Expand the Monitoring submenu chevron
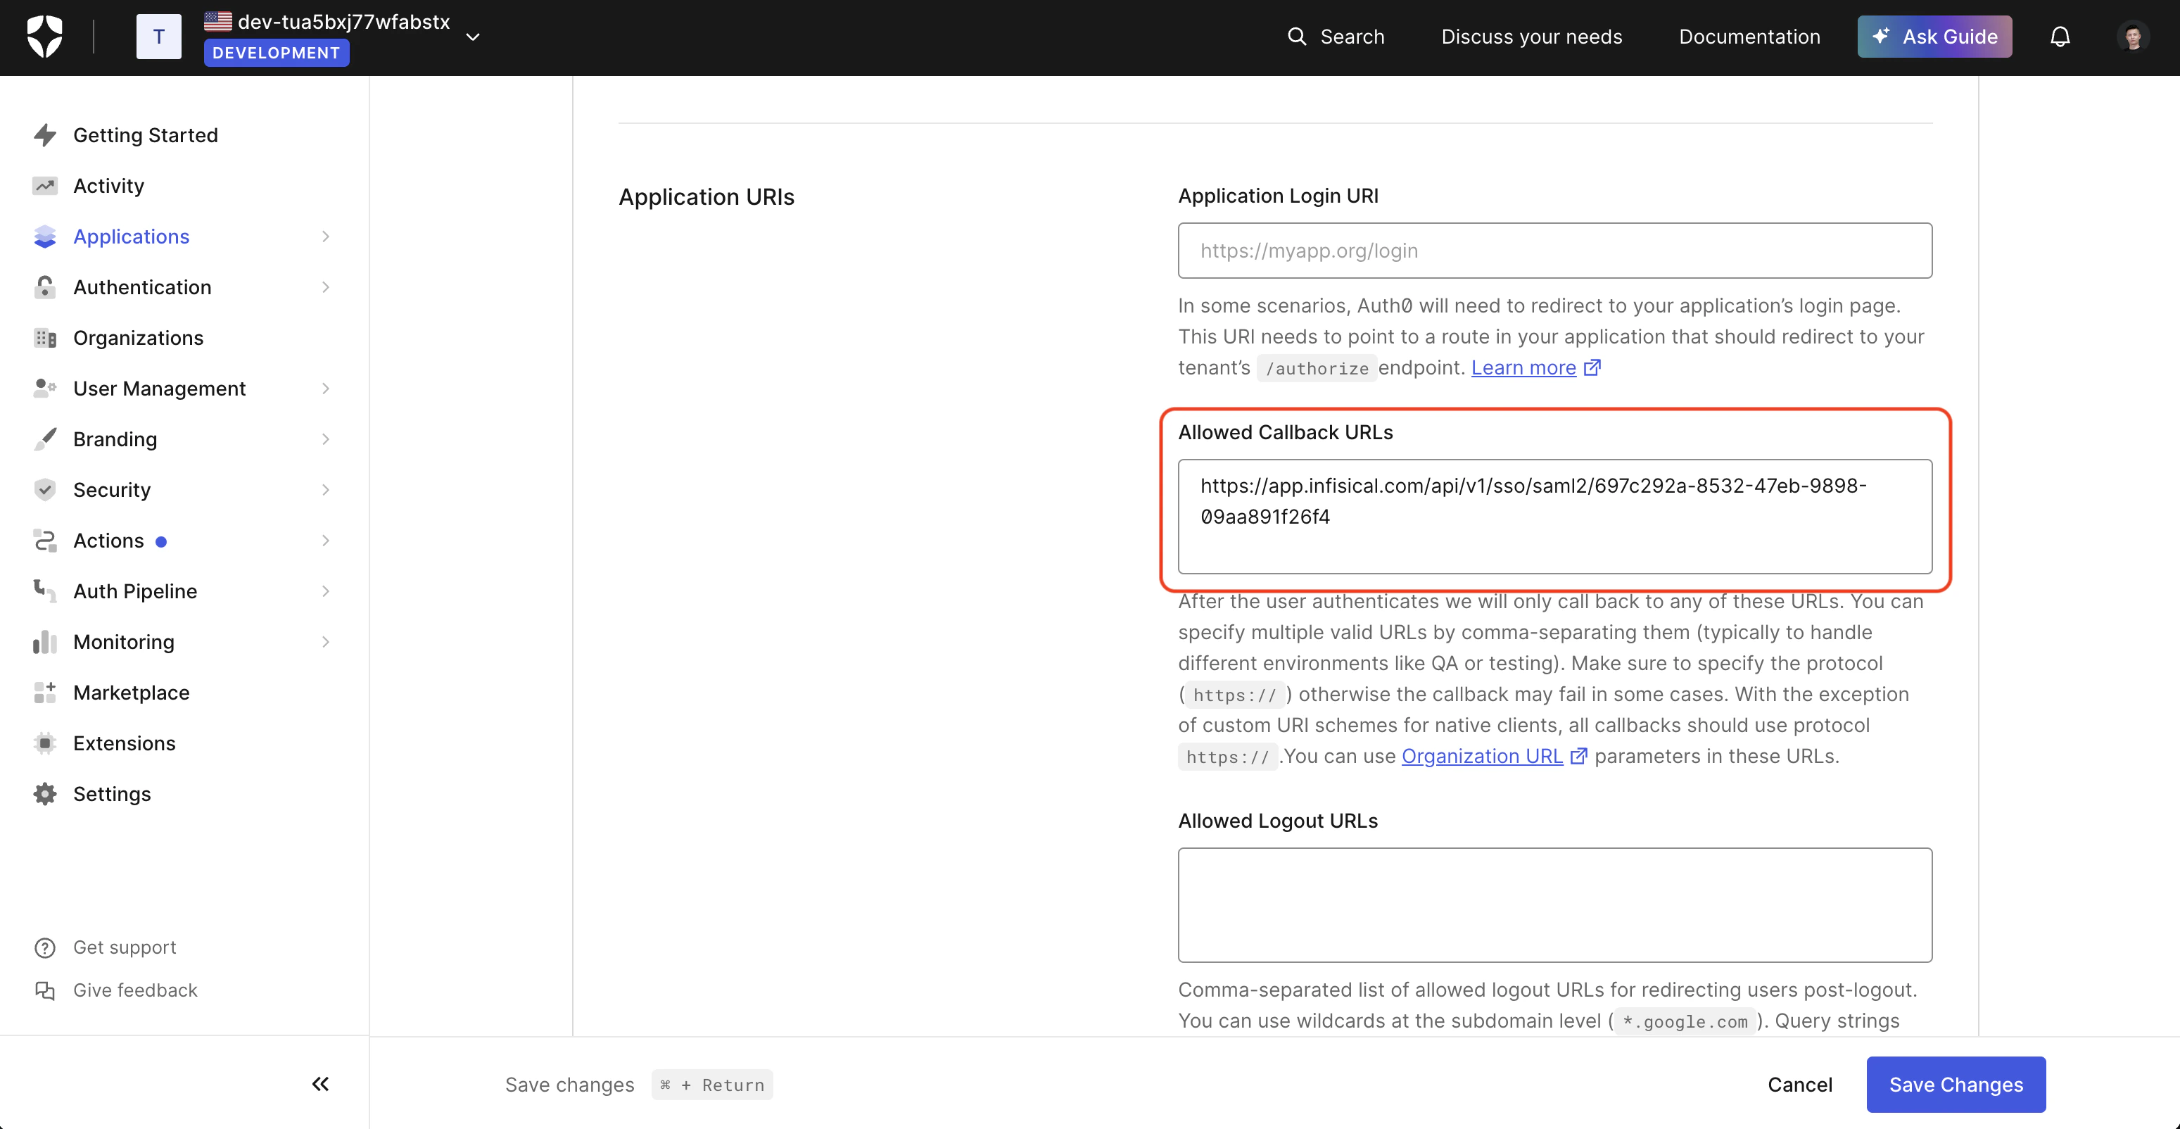The image size is (2180, 1129). coord(326,641)
